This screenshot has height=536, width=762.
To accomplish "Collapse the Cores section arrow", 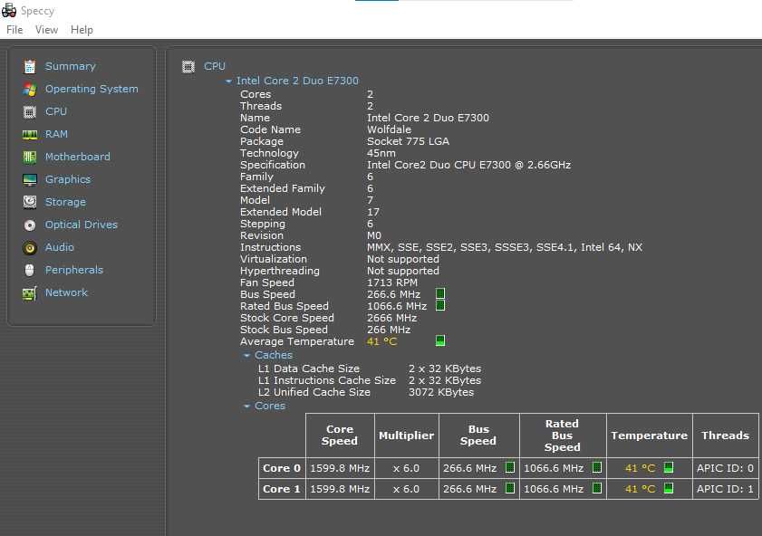I will [x=246, y=406].
